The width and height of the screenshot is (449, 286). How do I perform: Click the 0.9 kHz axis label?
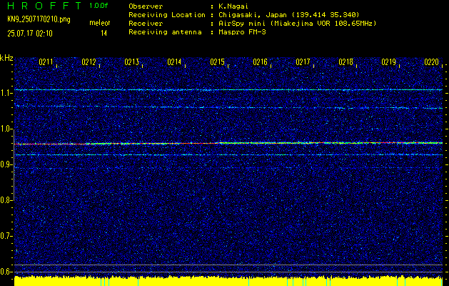pyautogui.click(x=6, y=164)
